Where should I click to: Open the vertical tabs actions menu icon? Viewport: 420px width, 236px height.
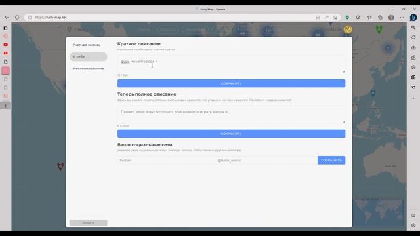click(x=6, y=28)
